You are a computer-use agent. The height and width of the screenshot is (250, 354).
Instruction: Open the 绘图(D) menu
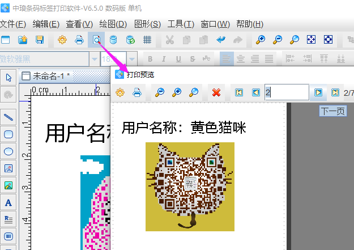pyautogui.click(x=113, y=24)
